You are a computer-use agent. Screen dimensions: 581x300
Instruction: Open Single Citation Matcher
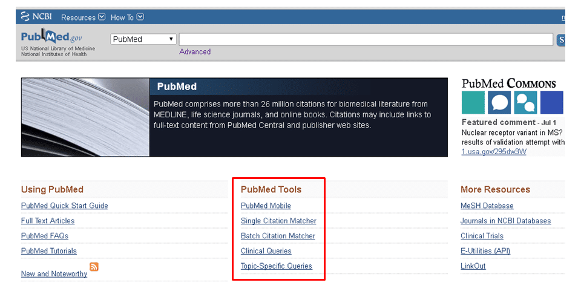tap(278, 221)
